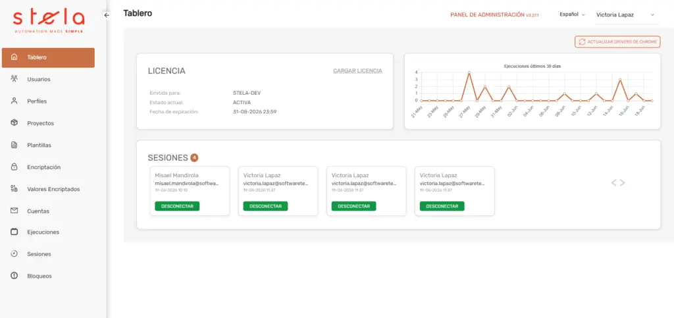Click the Panel de Administración version text
674x318 pixels.
(494, 14)
